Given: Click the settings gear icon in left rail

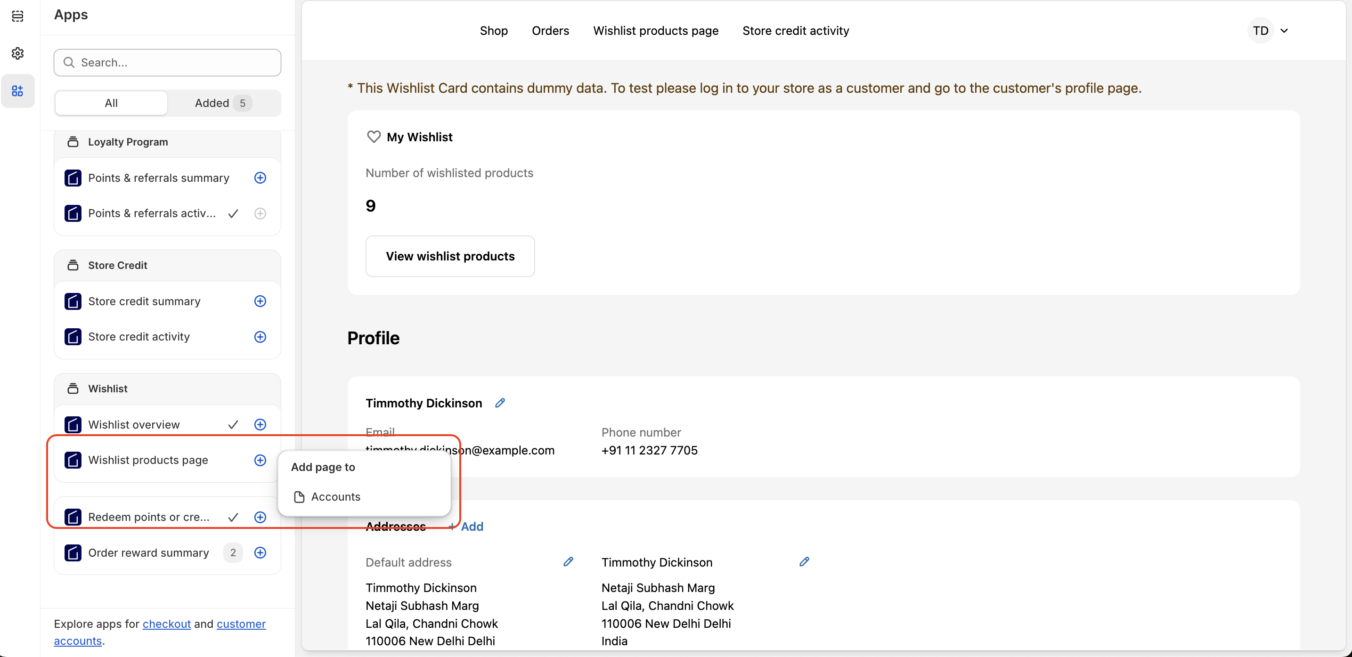Looking at the screenshot, I should tap(17, 53).
